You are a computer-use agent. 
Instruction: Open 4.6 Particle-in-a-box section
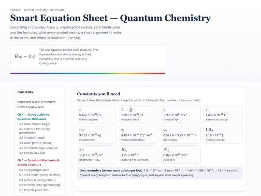[32, 153]
